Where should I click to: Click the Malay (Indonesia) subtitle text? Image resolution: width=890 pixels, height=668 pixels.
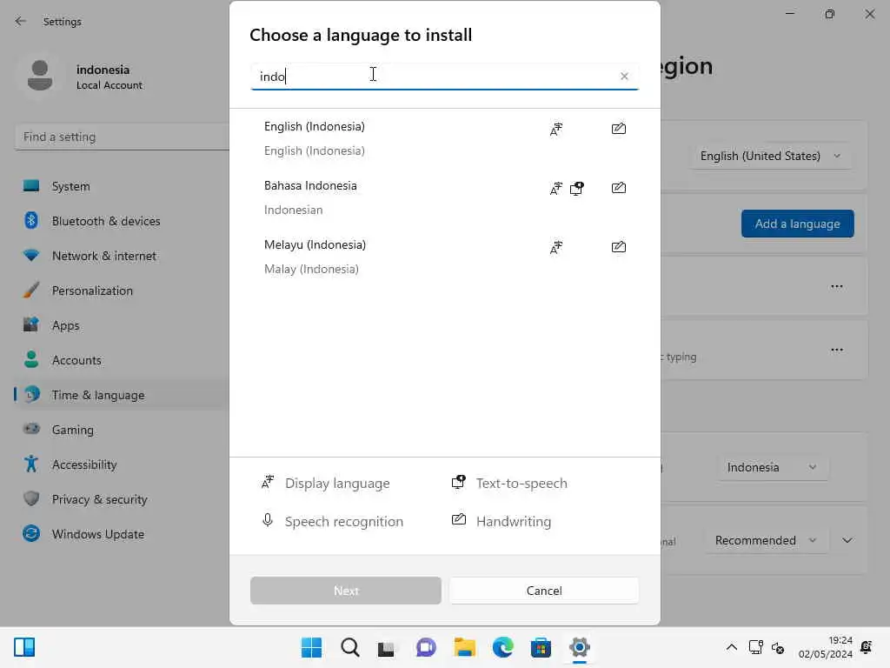pyautogui.click(x=311, y=269)
